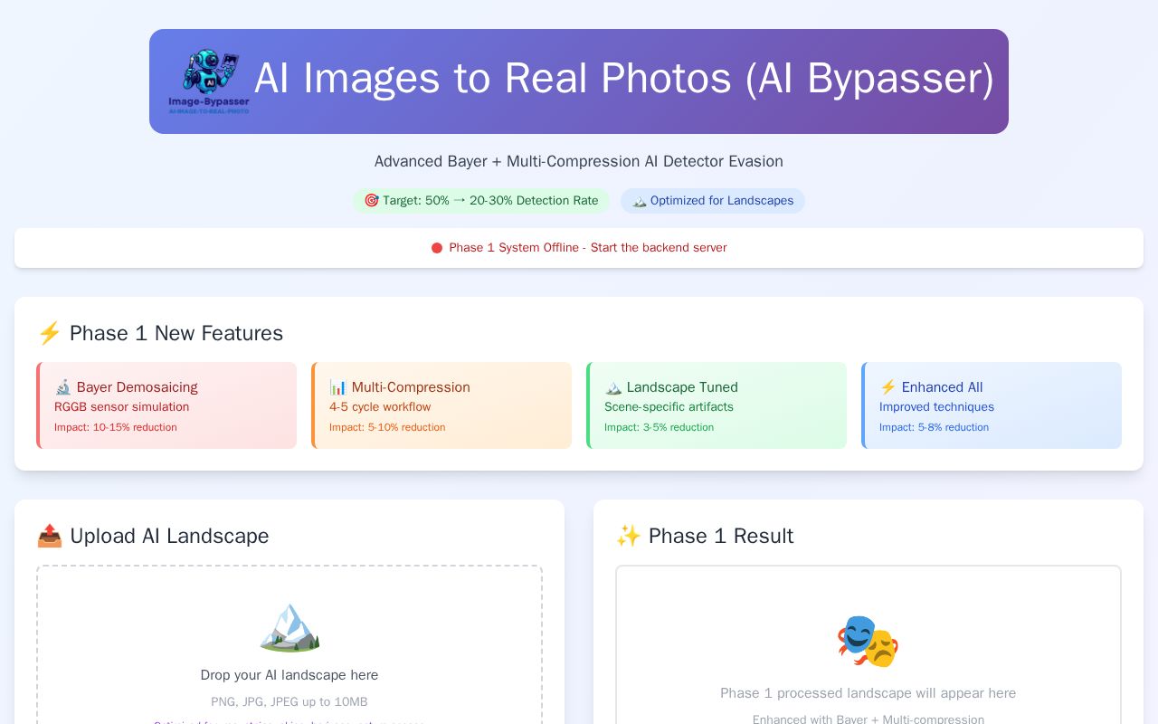Viewport: 1158px width, 724px height.
Task: Click the theater masks icon in the result panel
Action: [868, 641]
